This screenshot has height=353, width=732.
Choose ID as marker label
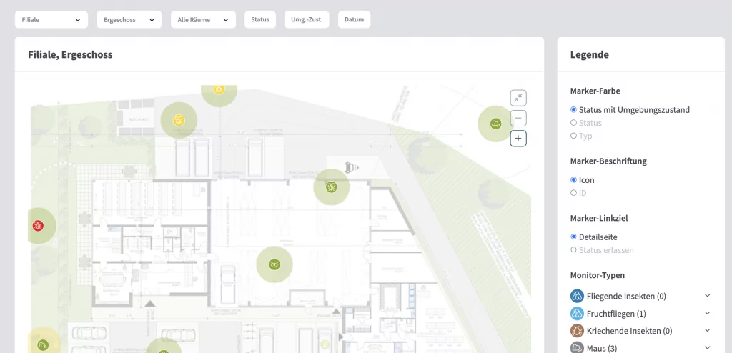[574, 193]
